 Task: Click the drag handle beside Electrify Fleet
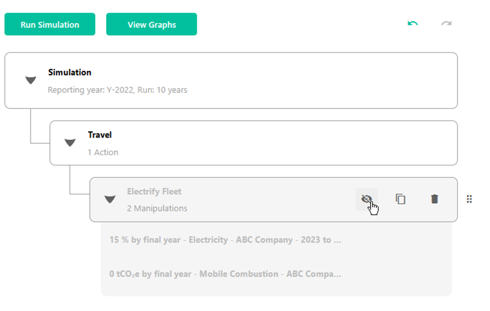click(469, 199)
